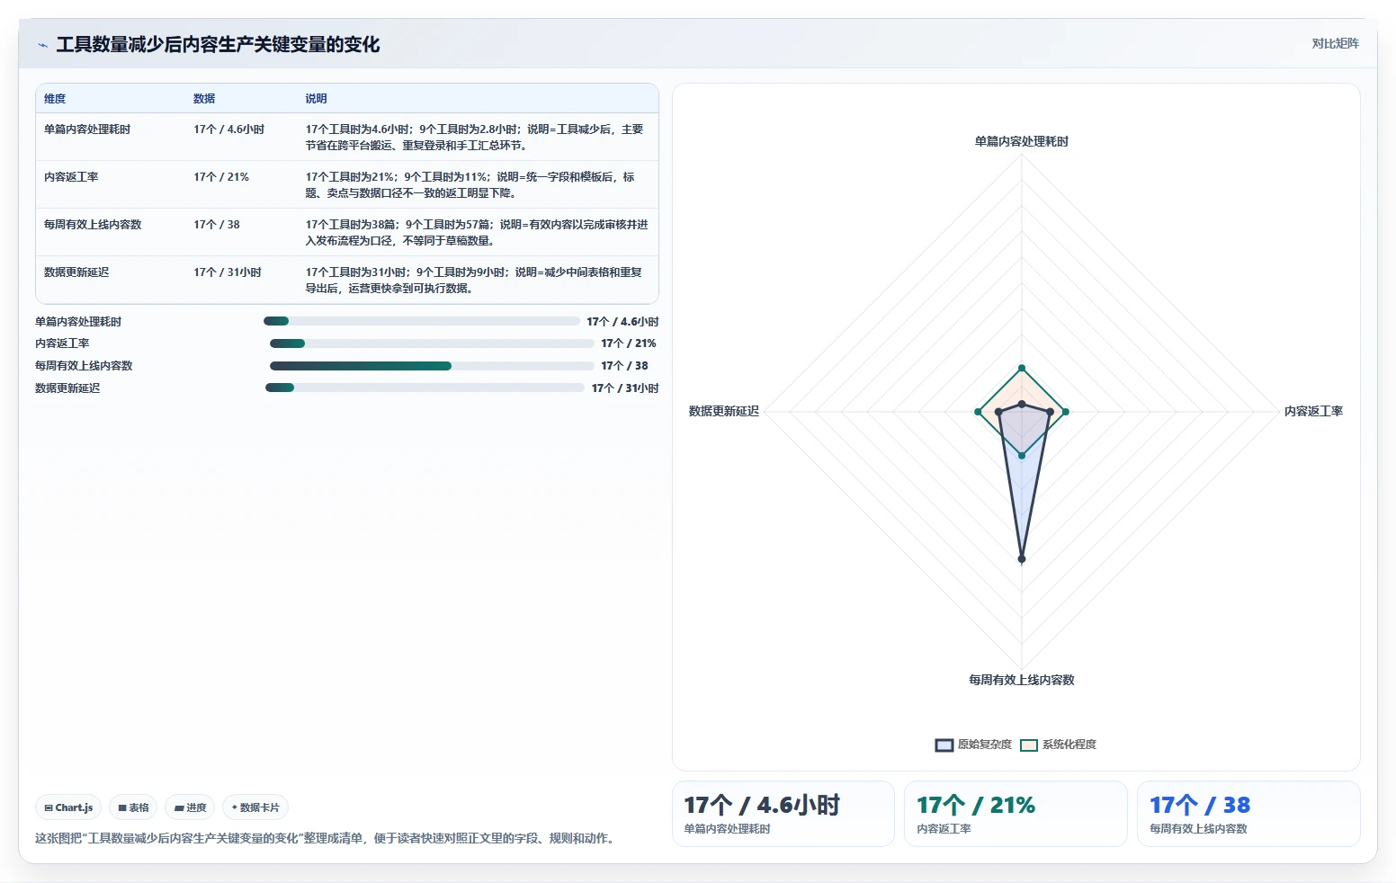Click the footer caption starting 这张图把
Screen dimensions: 1396x883
click(x=327, y=838)
